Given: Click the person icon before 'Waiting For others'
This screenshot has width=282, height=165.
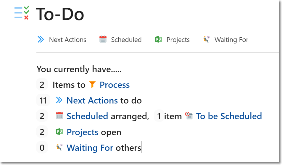Looking at the screenshot, I should 59,147.
